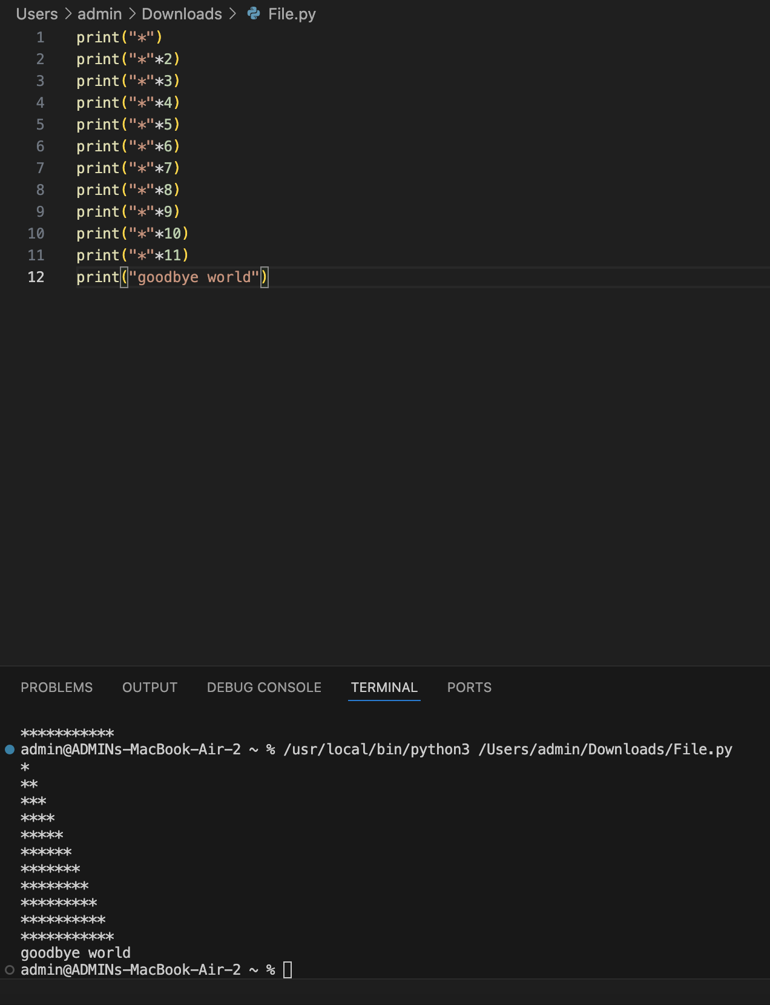The image size is (770, 1005).
Task: Click the chevron after Users breadcrumb
Action: pos(68,14)
